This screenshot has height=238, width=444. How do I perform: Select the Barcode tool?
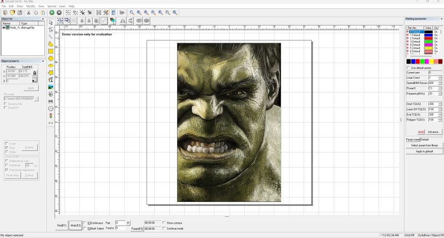pyautogui.click(x=51, y=102)
